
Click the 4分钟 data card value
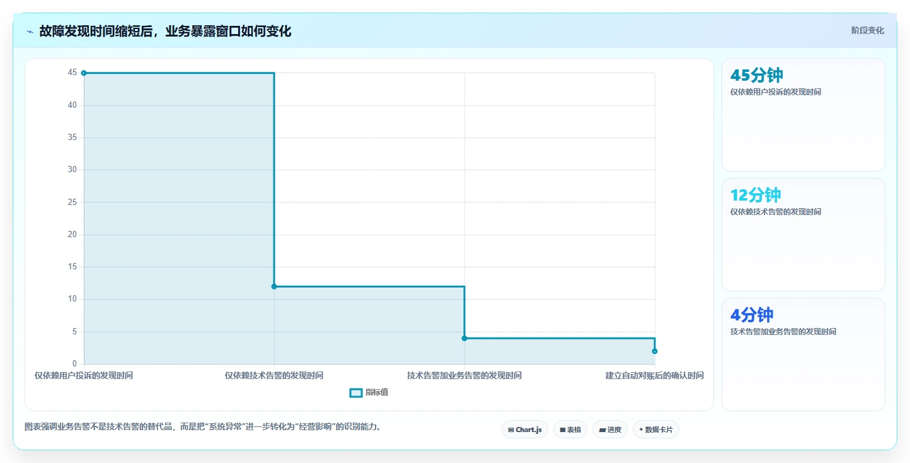coord(752,315)
